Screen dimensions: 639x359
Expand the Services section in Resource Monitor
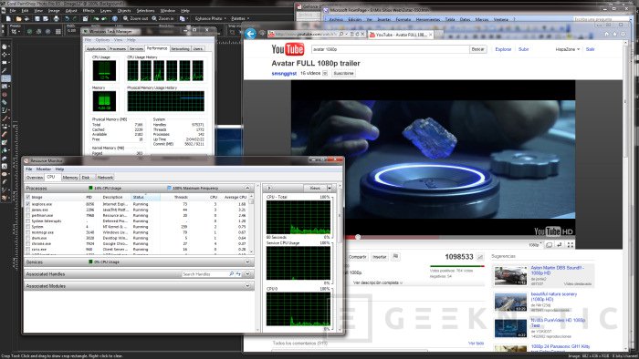click(247, 262)
